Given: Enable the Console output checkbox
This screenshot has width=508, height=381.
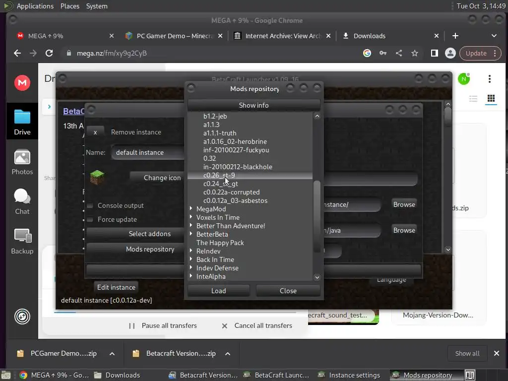Looking at the screenshot, I should [90, 205].
